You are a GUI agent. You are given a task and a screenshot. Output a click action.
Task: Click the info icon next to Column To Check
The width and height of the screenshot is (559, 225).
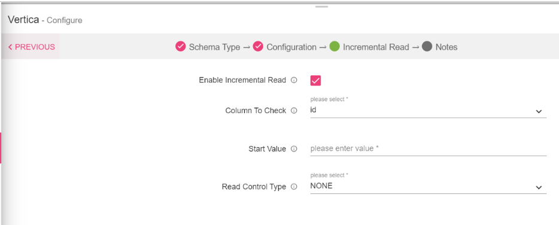(x=294, y=111)
